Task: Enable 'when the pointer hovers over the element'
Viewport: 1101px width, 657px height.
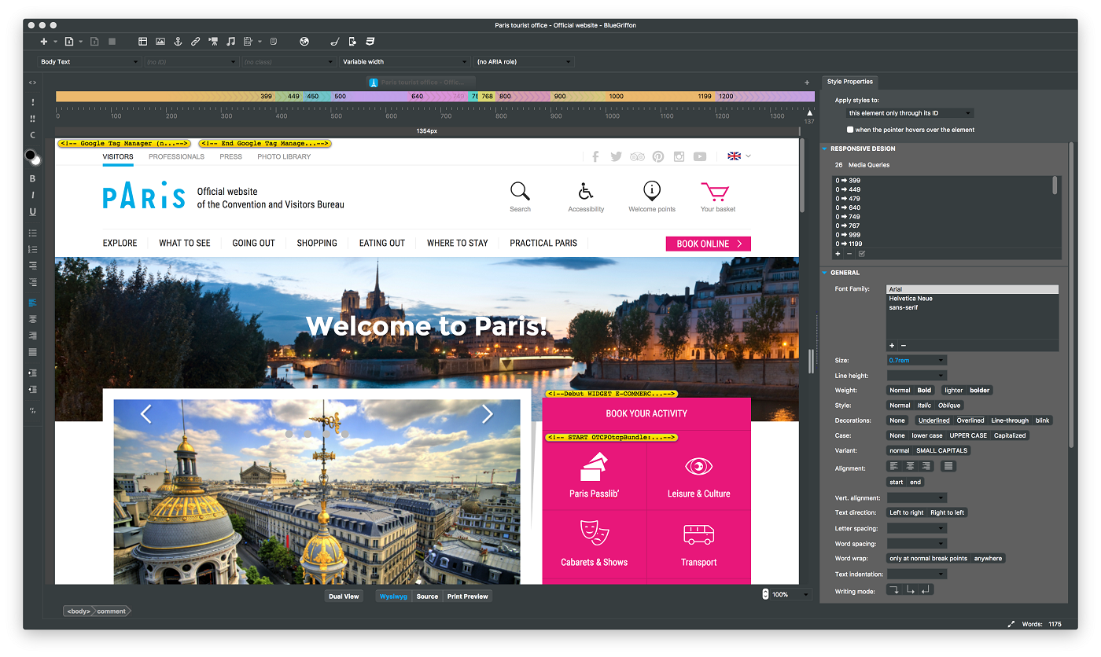Action: tap(850, 130)
